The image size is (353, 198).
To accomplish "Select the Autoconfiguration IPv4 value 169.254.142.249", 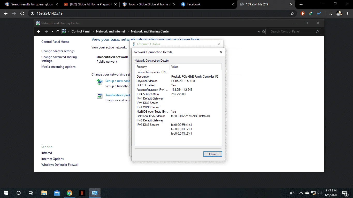I will 182,90.
